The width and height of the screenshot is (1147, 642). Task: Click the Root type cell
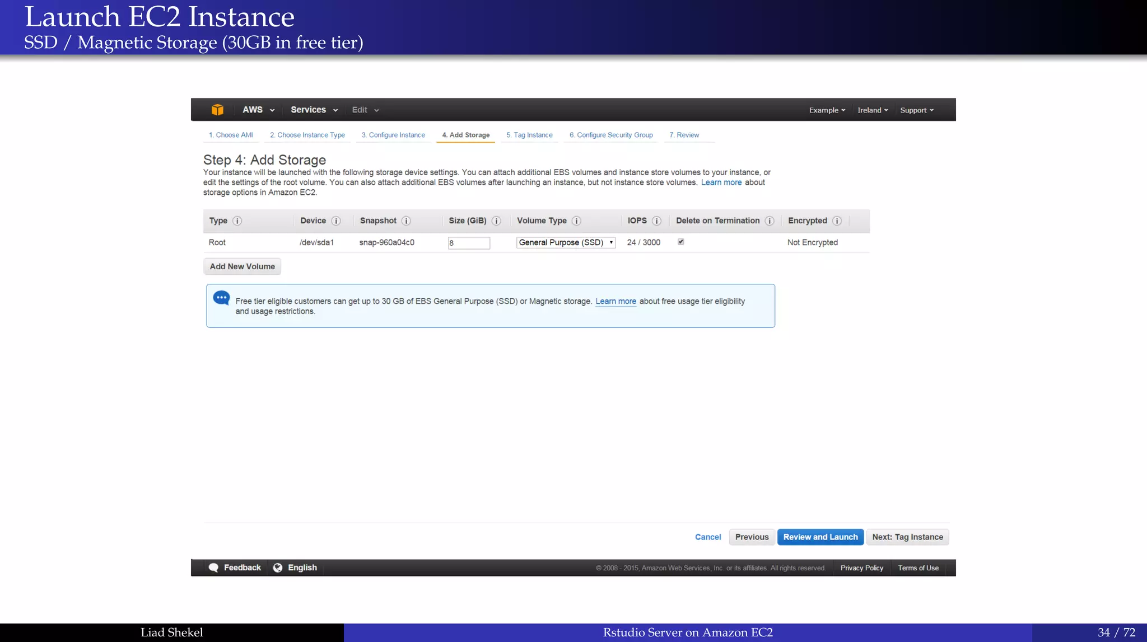[x=217, y=242]
